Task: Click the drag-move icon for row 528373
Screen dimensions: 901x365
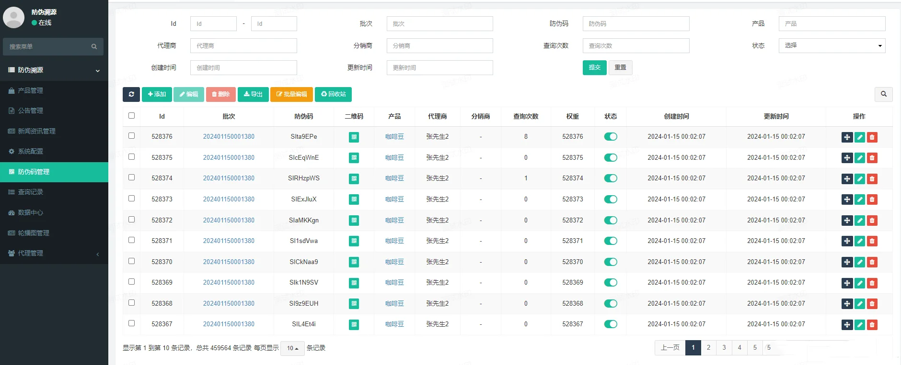Action: point(847,199)
